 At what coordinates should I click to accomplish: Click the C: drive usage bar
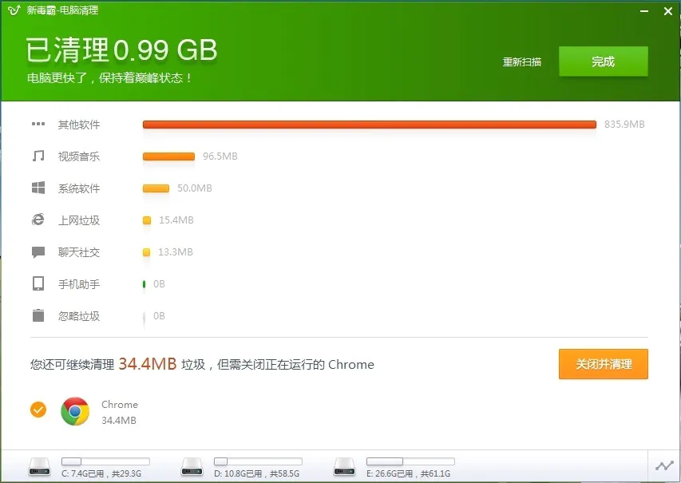105,461
